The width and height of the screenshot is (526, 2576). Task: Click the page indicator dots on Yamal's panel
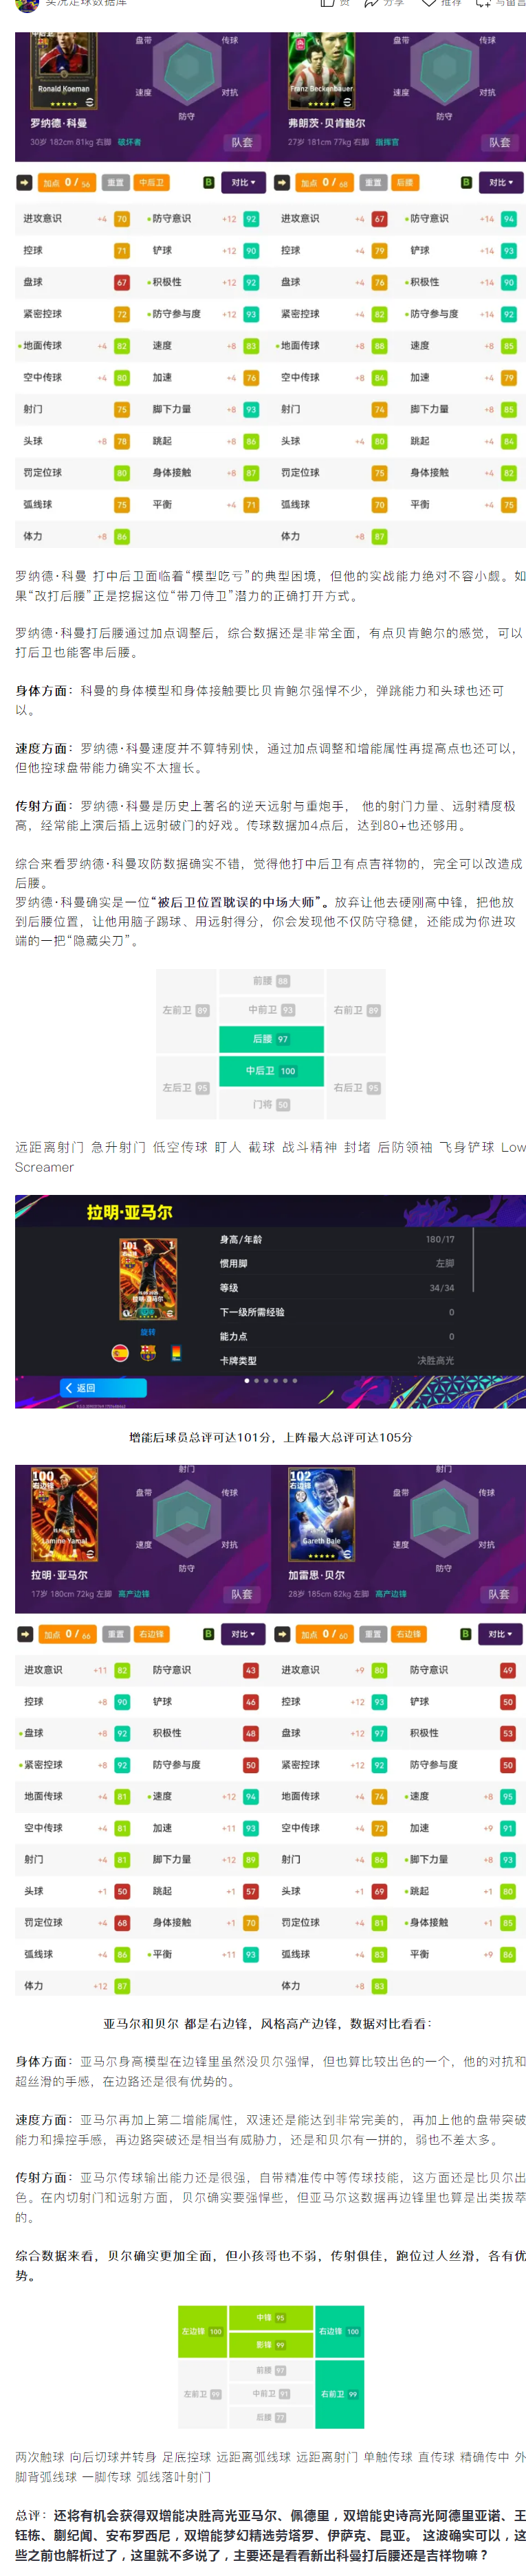(270, 1381)
